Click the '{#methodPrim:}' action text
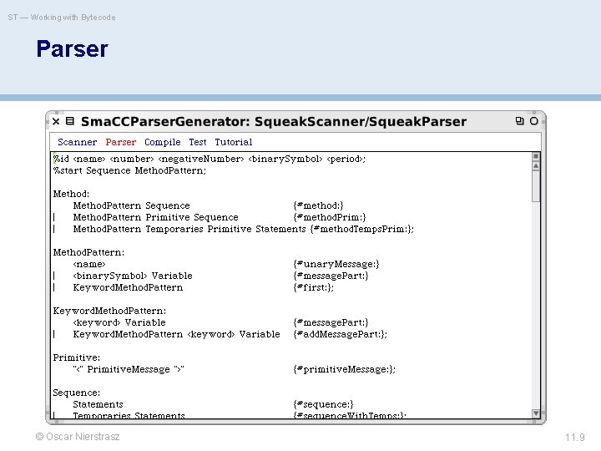Viewport: 601px width, 451px height. point(330,217)
